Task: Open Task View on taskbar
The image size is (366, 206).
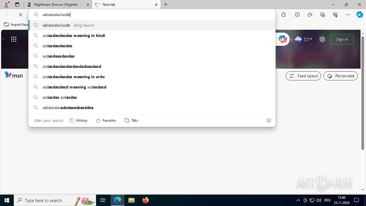Action: pos(103,200)
